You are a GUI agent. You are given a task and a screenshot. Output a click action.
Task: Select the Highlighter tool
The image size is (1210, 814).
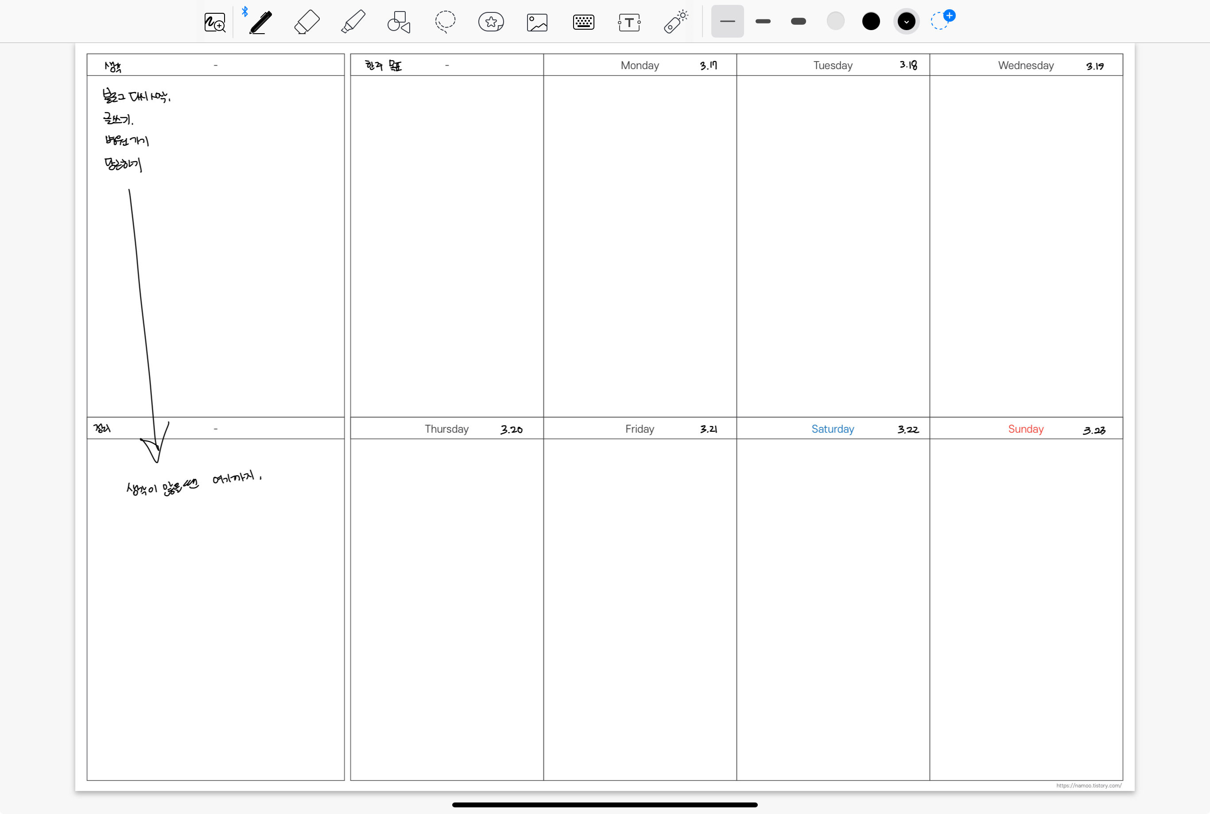(353, 22)
